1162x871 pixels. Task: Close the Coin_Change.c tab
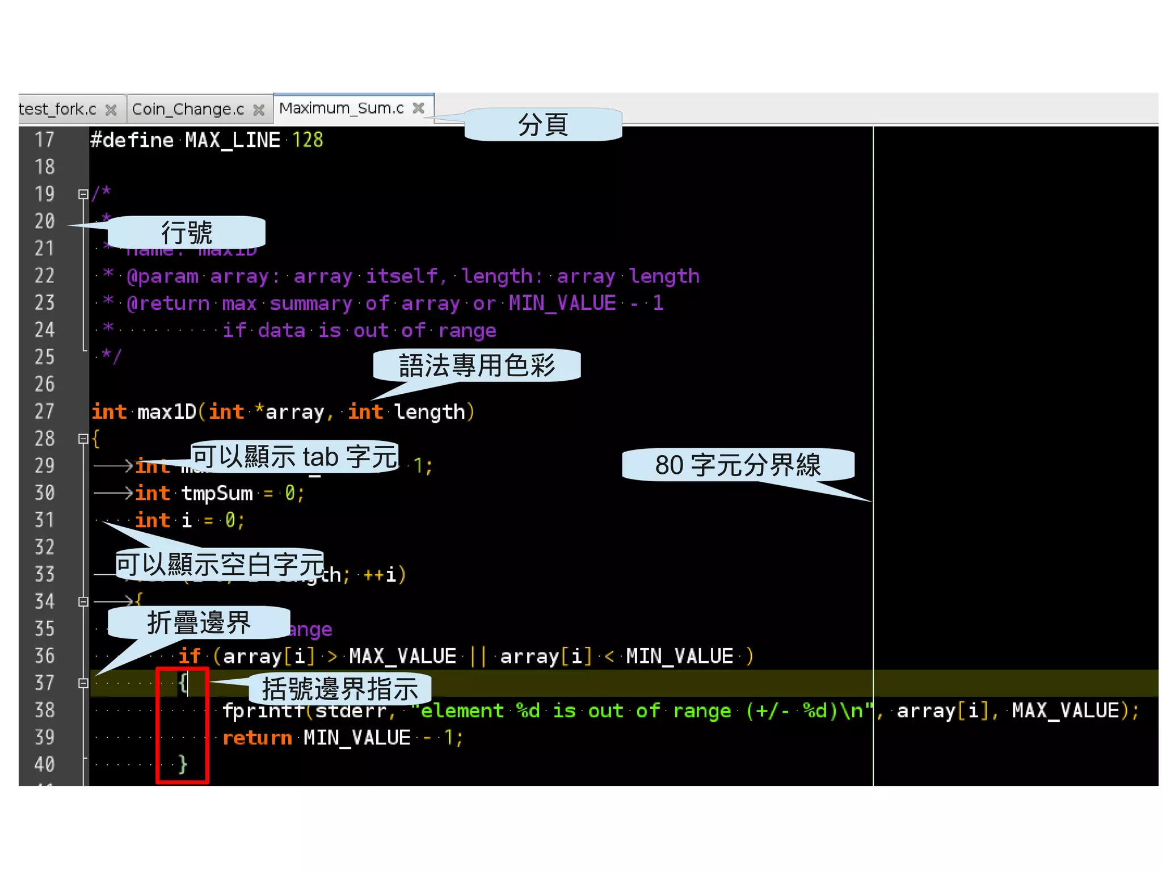click(x=259, y=110)
